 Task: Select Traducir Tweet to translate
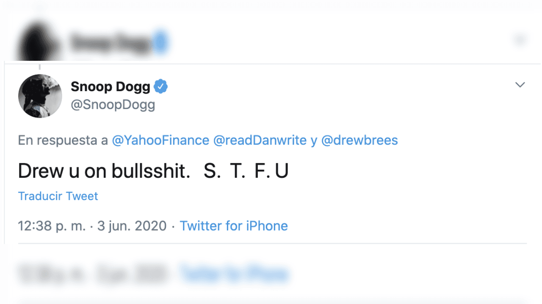58,196
